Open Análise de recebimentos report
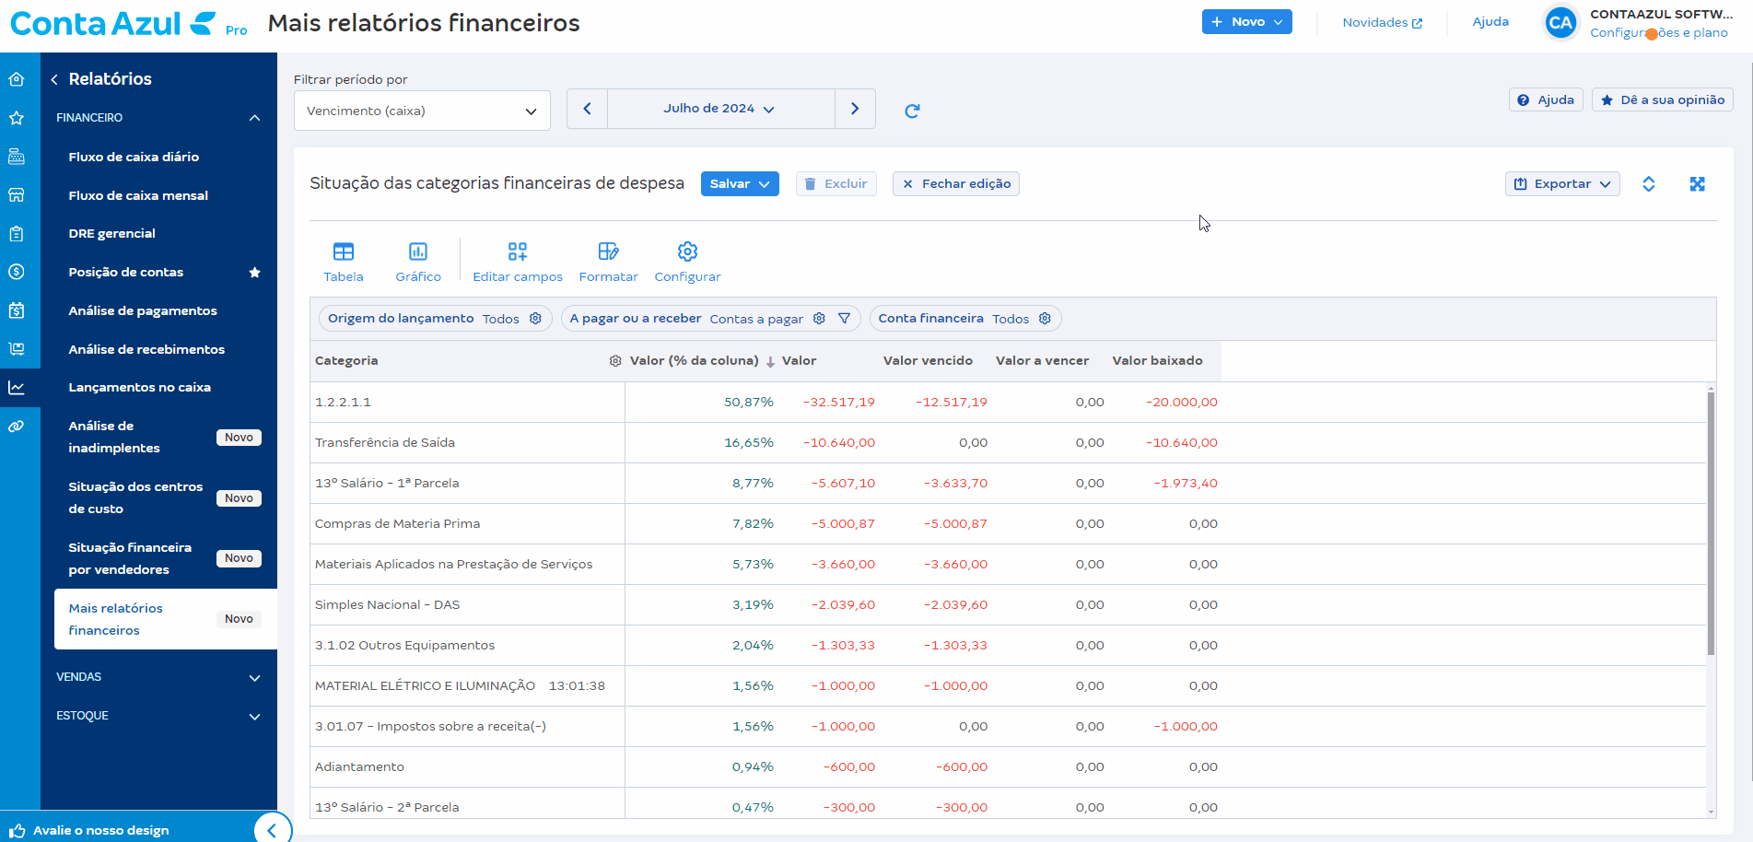Image resolution: width=1753 pixels, height=842 pixels. 146,350
